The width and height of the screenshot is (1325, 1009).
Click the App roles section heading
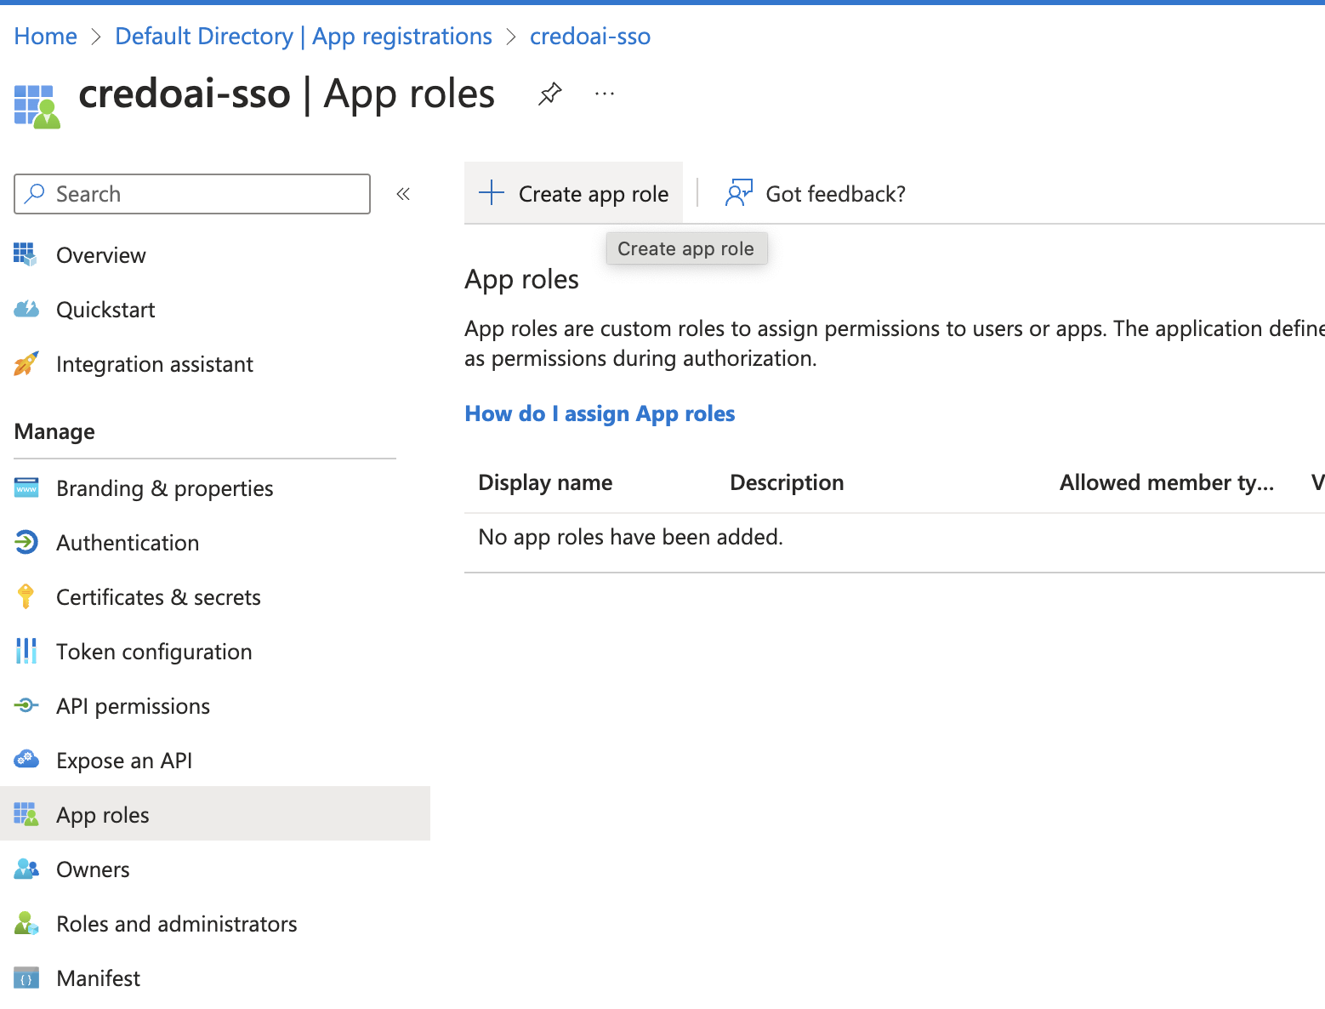pos(521,279)
